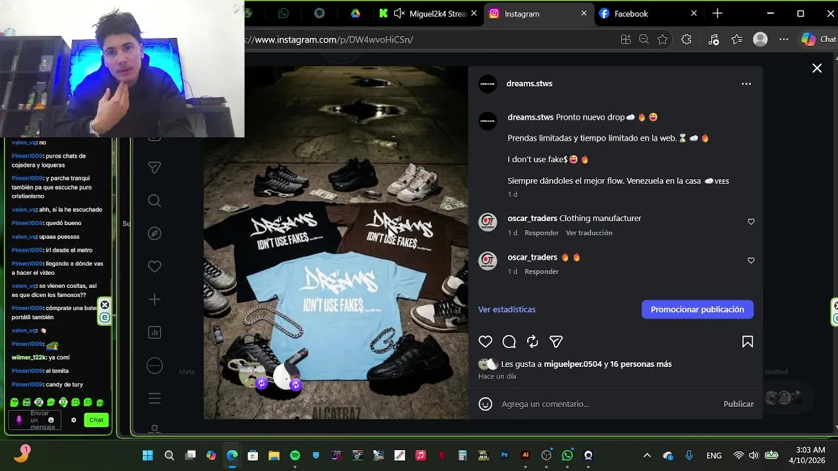Open Windows taskbar search
This screenshot has width=838, height=471.
coord(169,455)
